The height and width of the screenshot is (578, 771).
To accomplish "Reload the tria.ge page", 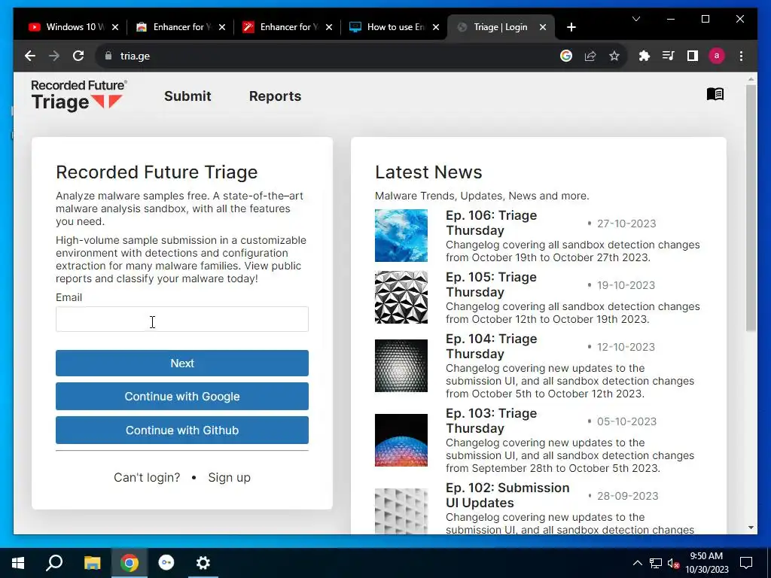I will pyautogui.click(x=78, y=56).
